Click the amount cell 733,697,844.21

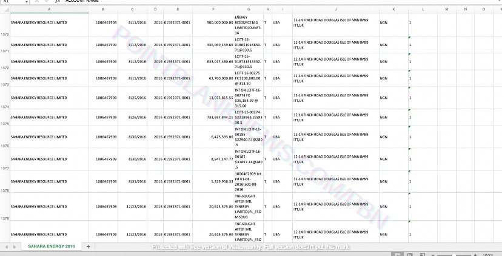[x=213, y=117]
